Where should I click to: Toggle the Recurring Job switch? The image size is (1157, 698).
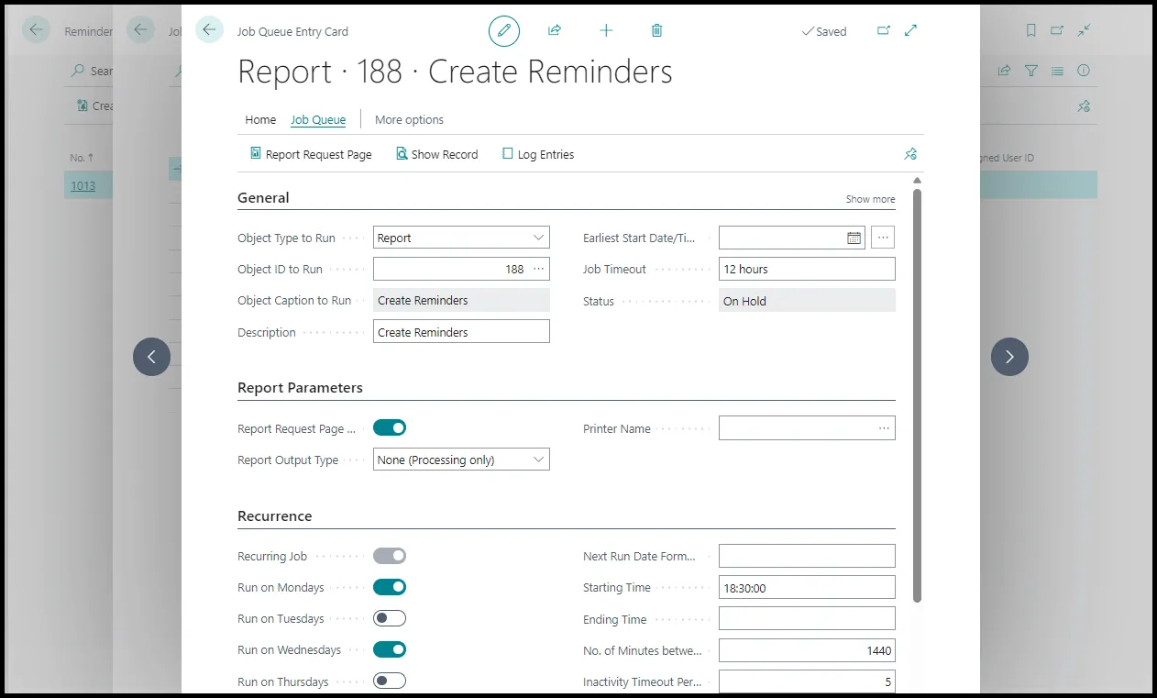click(390, 556)
